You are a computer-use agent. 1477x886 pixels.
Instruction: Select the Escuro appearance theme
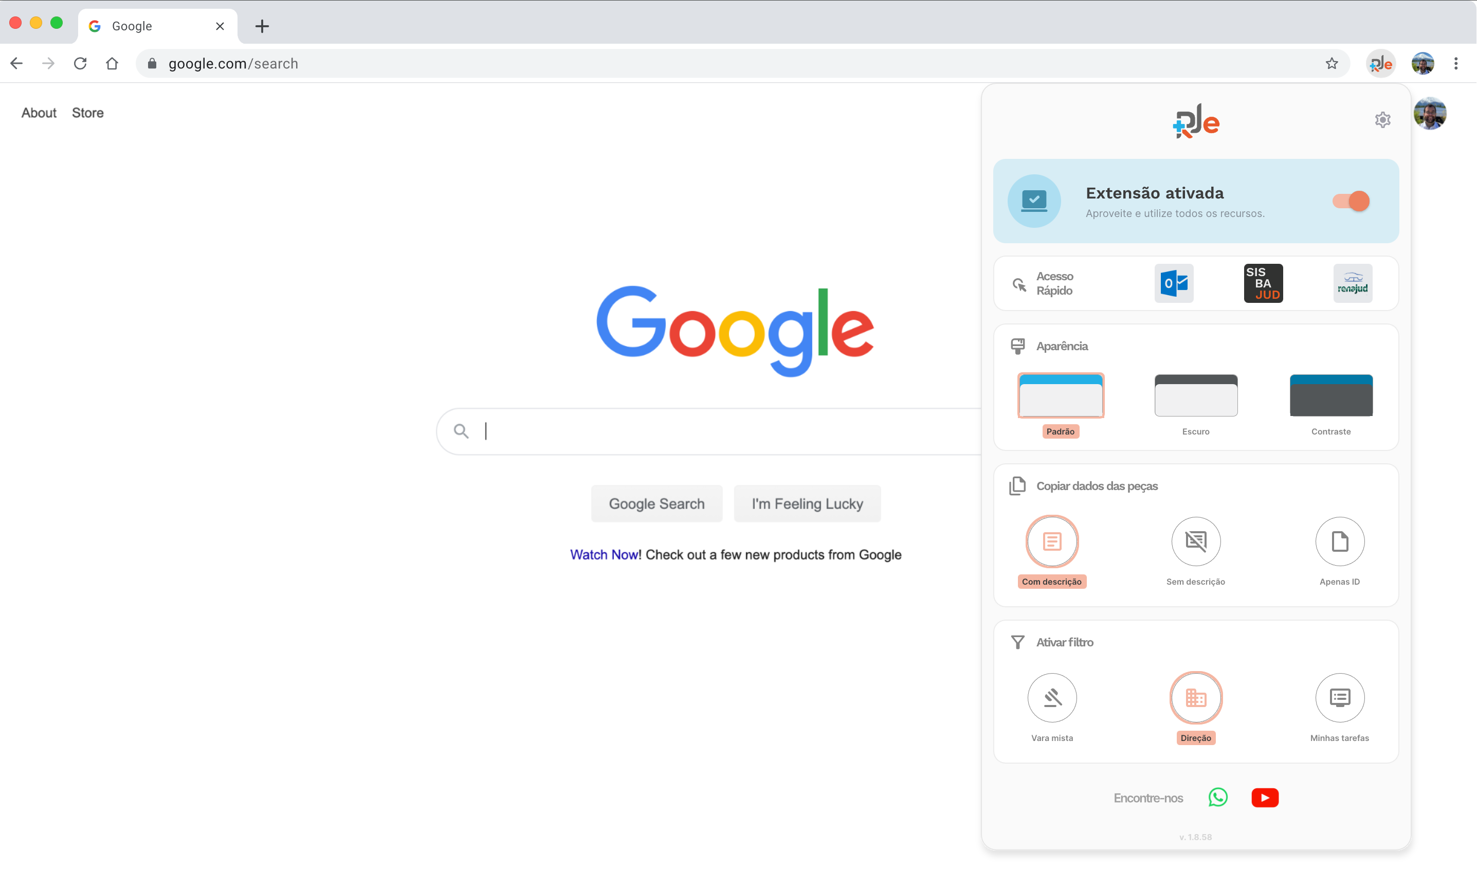(1195, 396)
